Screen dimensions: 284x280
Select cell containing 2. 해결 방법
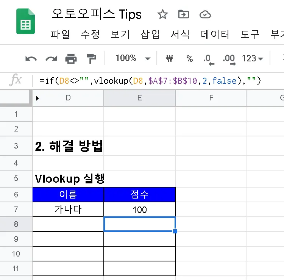(68, 146)
